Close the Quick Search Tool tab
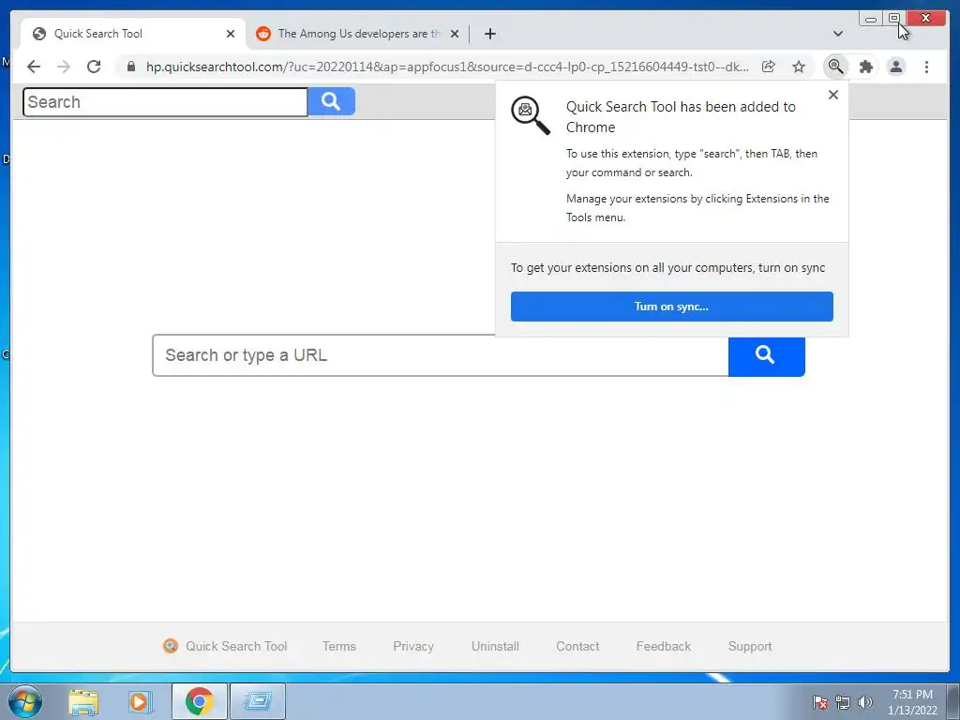Image resolution: width=960 pixels, height=720 pixels. (231, 34)
